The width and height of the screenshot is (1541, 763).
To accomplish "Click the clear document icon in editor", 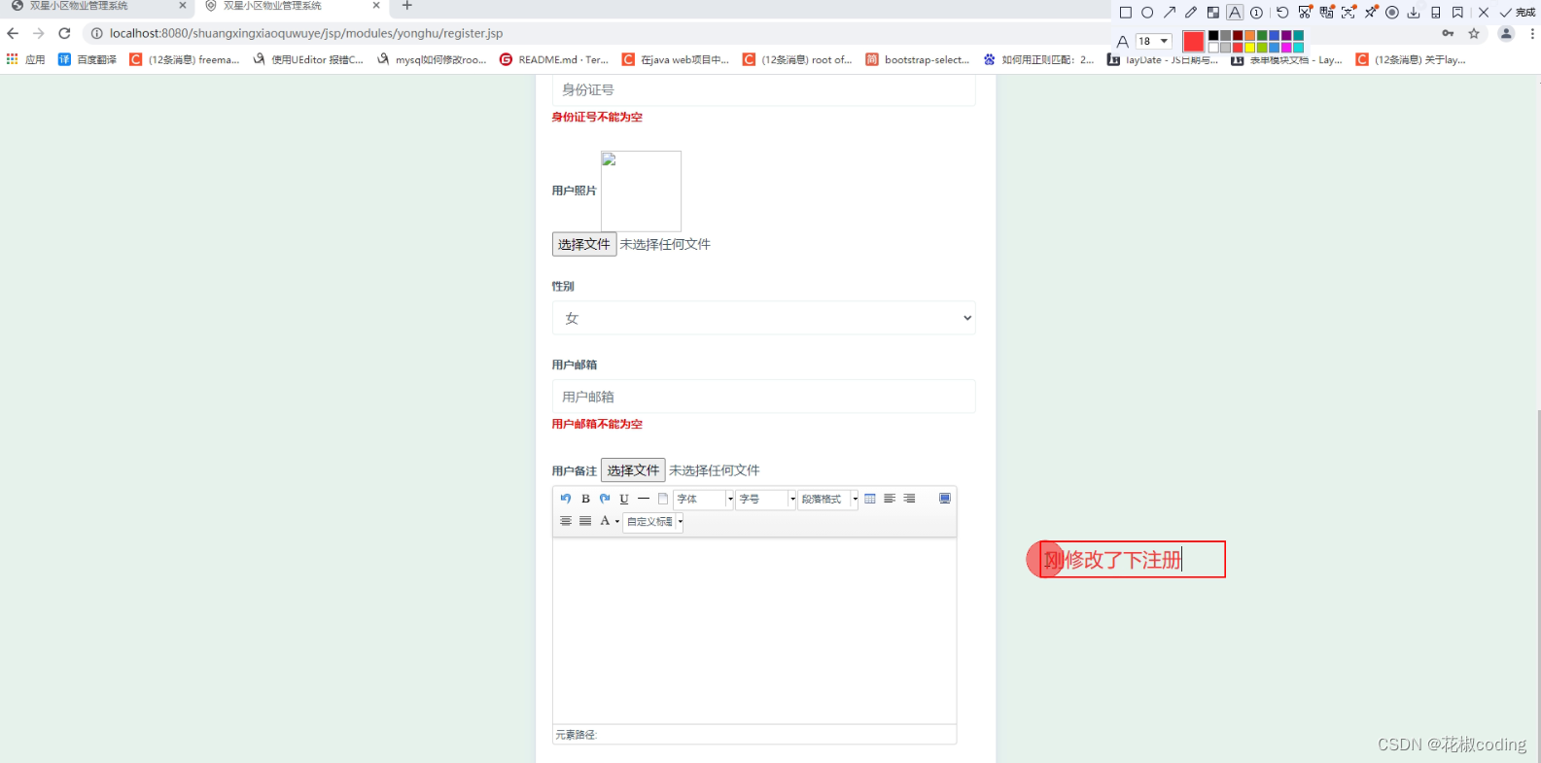I will (x=663, y=499).
